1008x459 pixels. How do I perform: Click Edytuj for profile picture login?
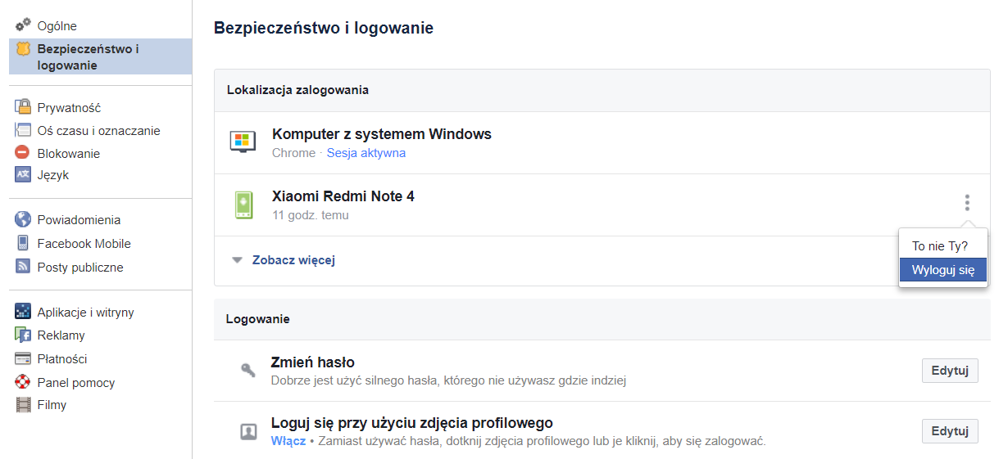(950, 431)
